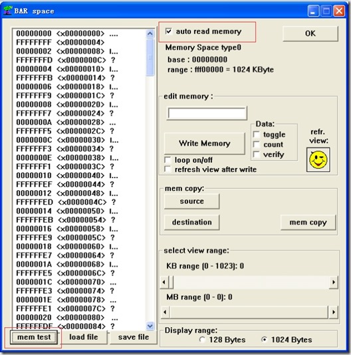This screenshot has width=351, height=355.
Task: Click the BAR space title bar tree icon
Action: click(8, 11)
